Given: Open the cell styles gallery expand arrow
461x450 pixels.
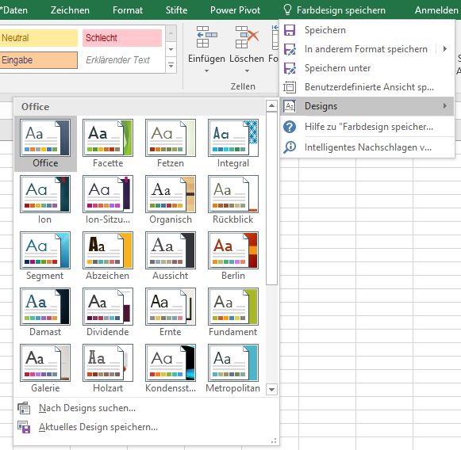Looking at the screenshot, I should 171,65.
